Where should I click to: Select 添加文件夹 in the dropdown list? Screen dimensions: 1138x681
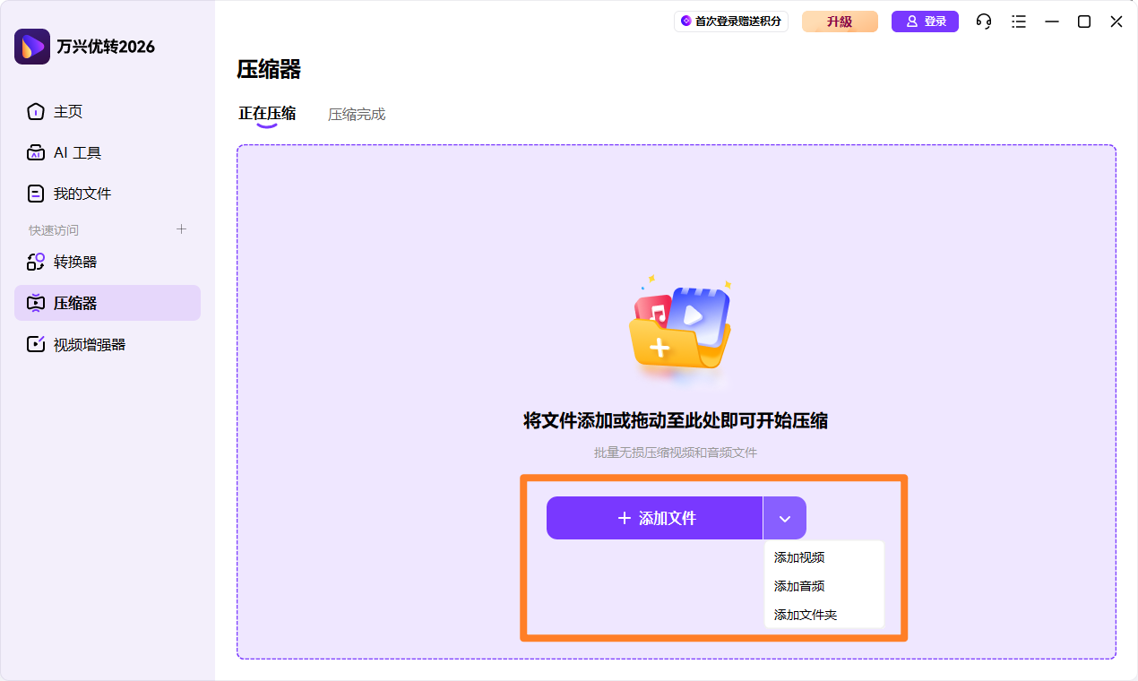(x=804, y=615)
